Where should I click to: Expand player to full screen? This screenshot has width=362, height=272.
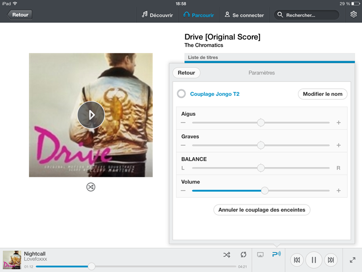point(353,260)
